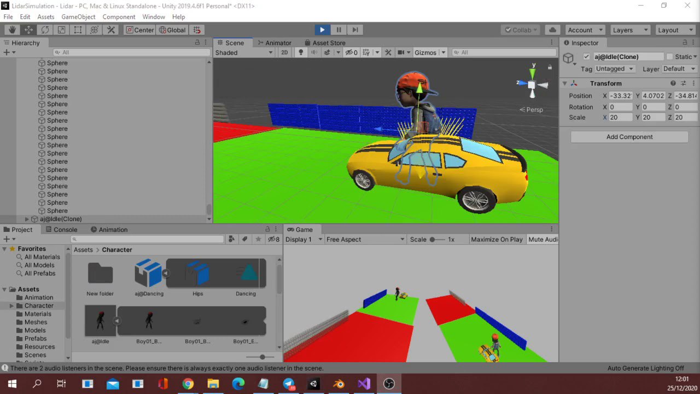This screenshot has height=394, width=700.
Task: Open the GameObject menu
Action: pos(78,17)
